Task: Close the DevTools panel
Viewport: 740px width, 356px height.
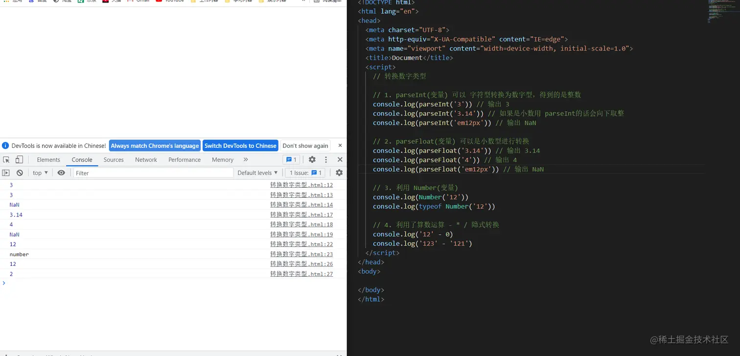Action: [340, 160]
